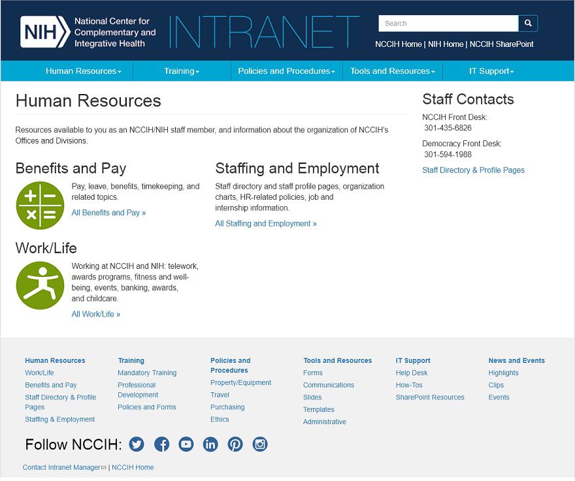The image size is (575, 481).
Task: Open NCCIH Instagram page icon
Action: [x=260, y=444]
